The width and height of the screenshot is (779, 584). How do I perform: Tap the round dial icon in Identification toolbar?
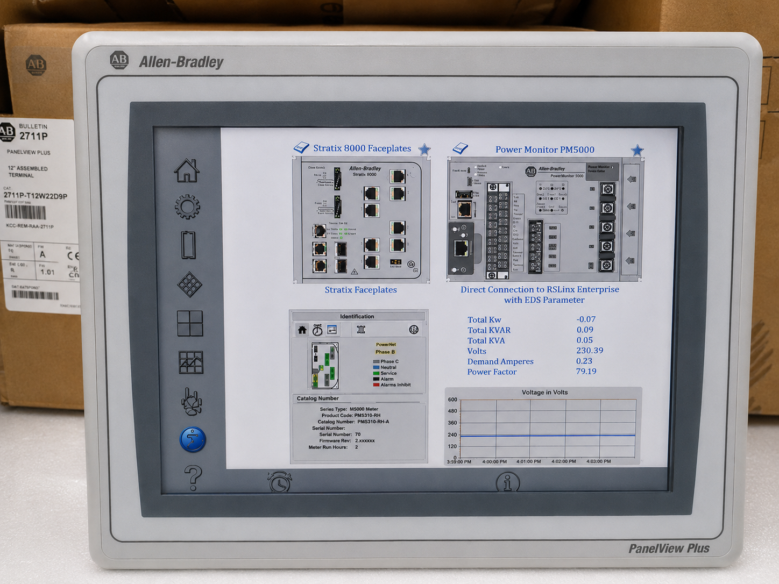click(414, 330)
